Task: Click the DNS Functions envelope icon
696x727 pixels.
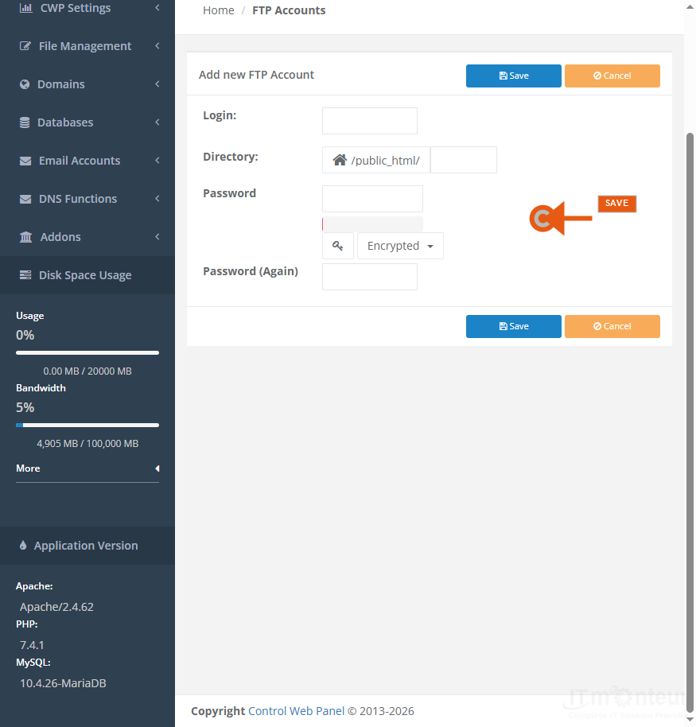Action: coord(25,199)
